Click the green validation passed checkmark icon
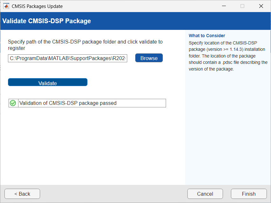 (x=13, y=103)
